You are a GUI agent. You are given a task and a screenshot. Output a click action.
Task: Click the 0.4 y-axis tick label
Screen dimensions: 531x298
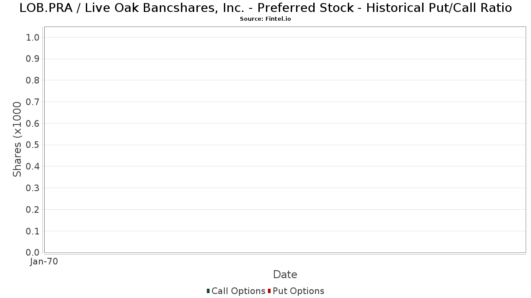[33, 166]
